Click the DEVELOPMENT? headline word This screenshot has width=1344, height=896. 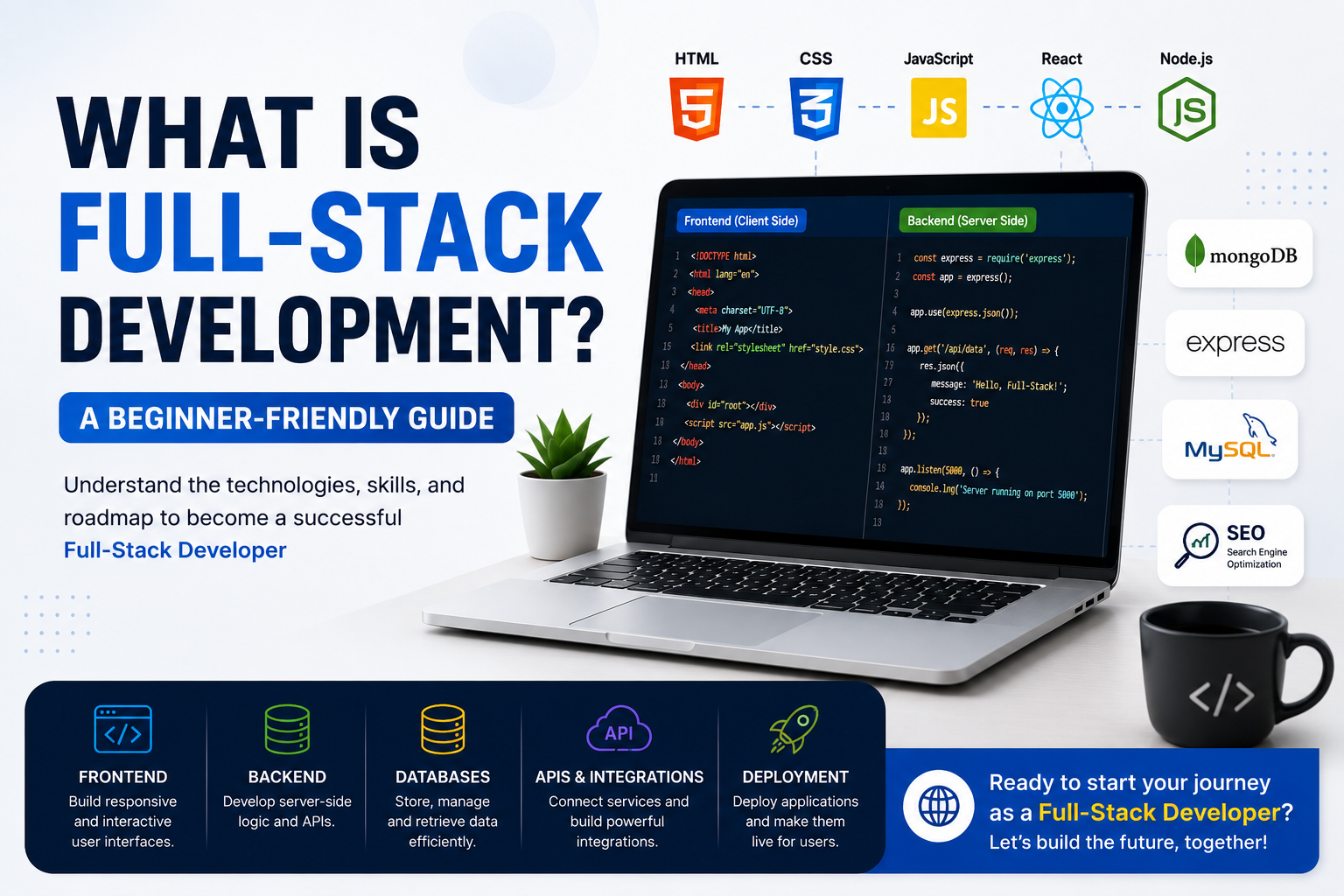[332, 328]
